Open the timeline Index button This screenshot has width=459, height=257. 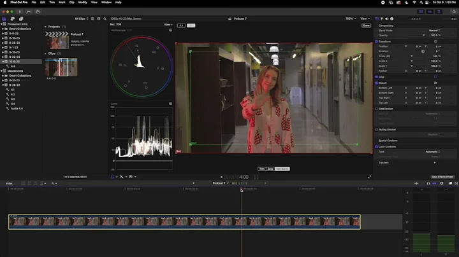(9, 183)
